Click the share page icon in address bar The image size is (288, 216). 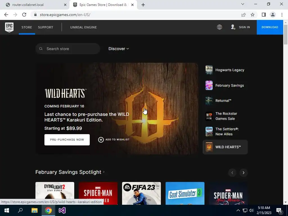click(x=244, y=15)
